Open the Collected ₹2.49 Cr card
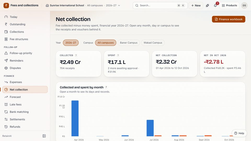This screenshot has width=251, height=141. 78,64
